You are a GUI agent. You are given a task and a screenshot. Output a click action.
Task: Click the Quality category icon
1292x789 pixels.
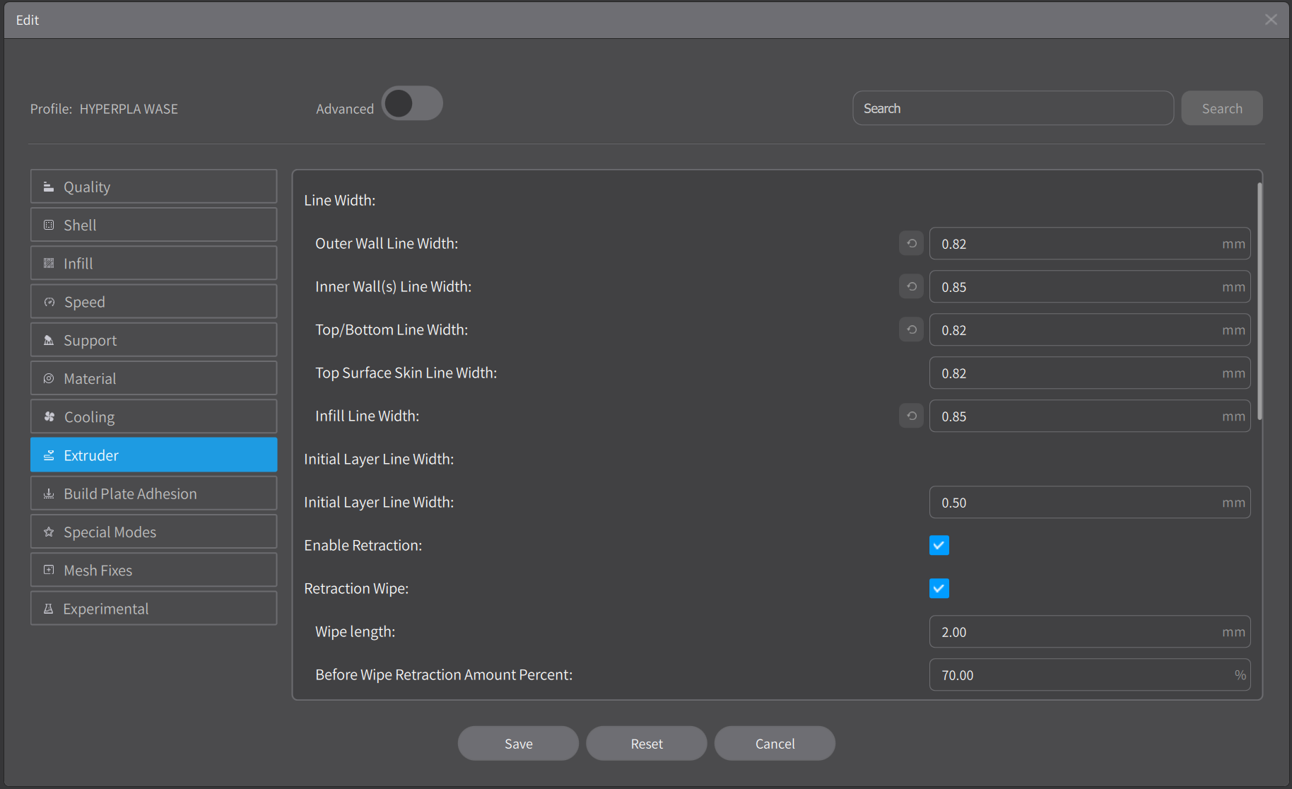coord(47,186)
